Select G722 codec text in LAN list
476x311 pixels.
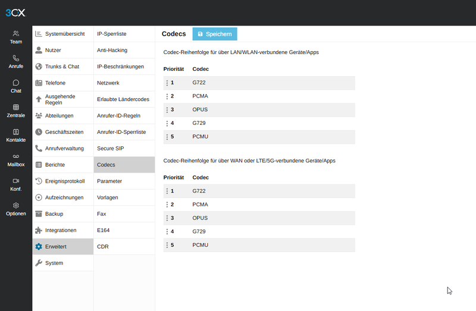[x=199, y=83]
